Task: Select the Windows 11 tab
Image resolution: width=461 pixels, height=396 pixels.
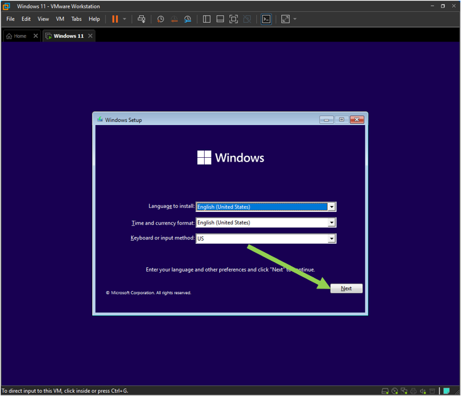Action: click(68, 36)
